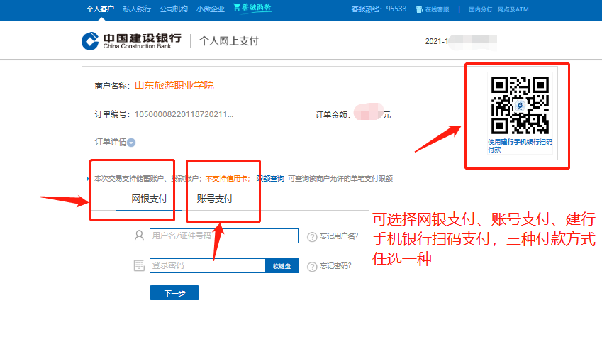Click the 下一步 next button
Image resolution: width=602 pixels, height=354 pixels.
(174, 292)
